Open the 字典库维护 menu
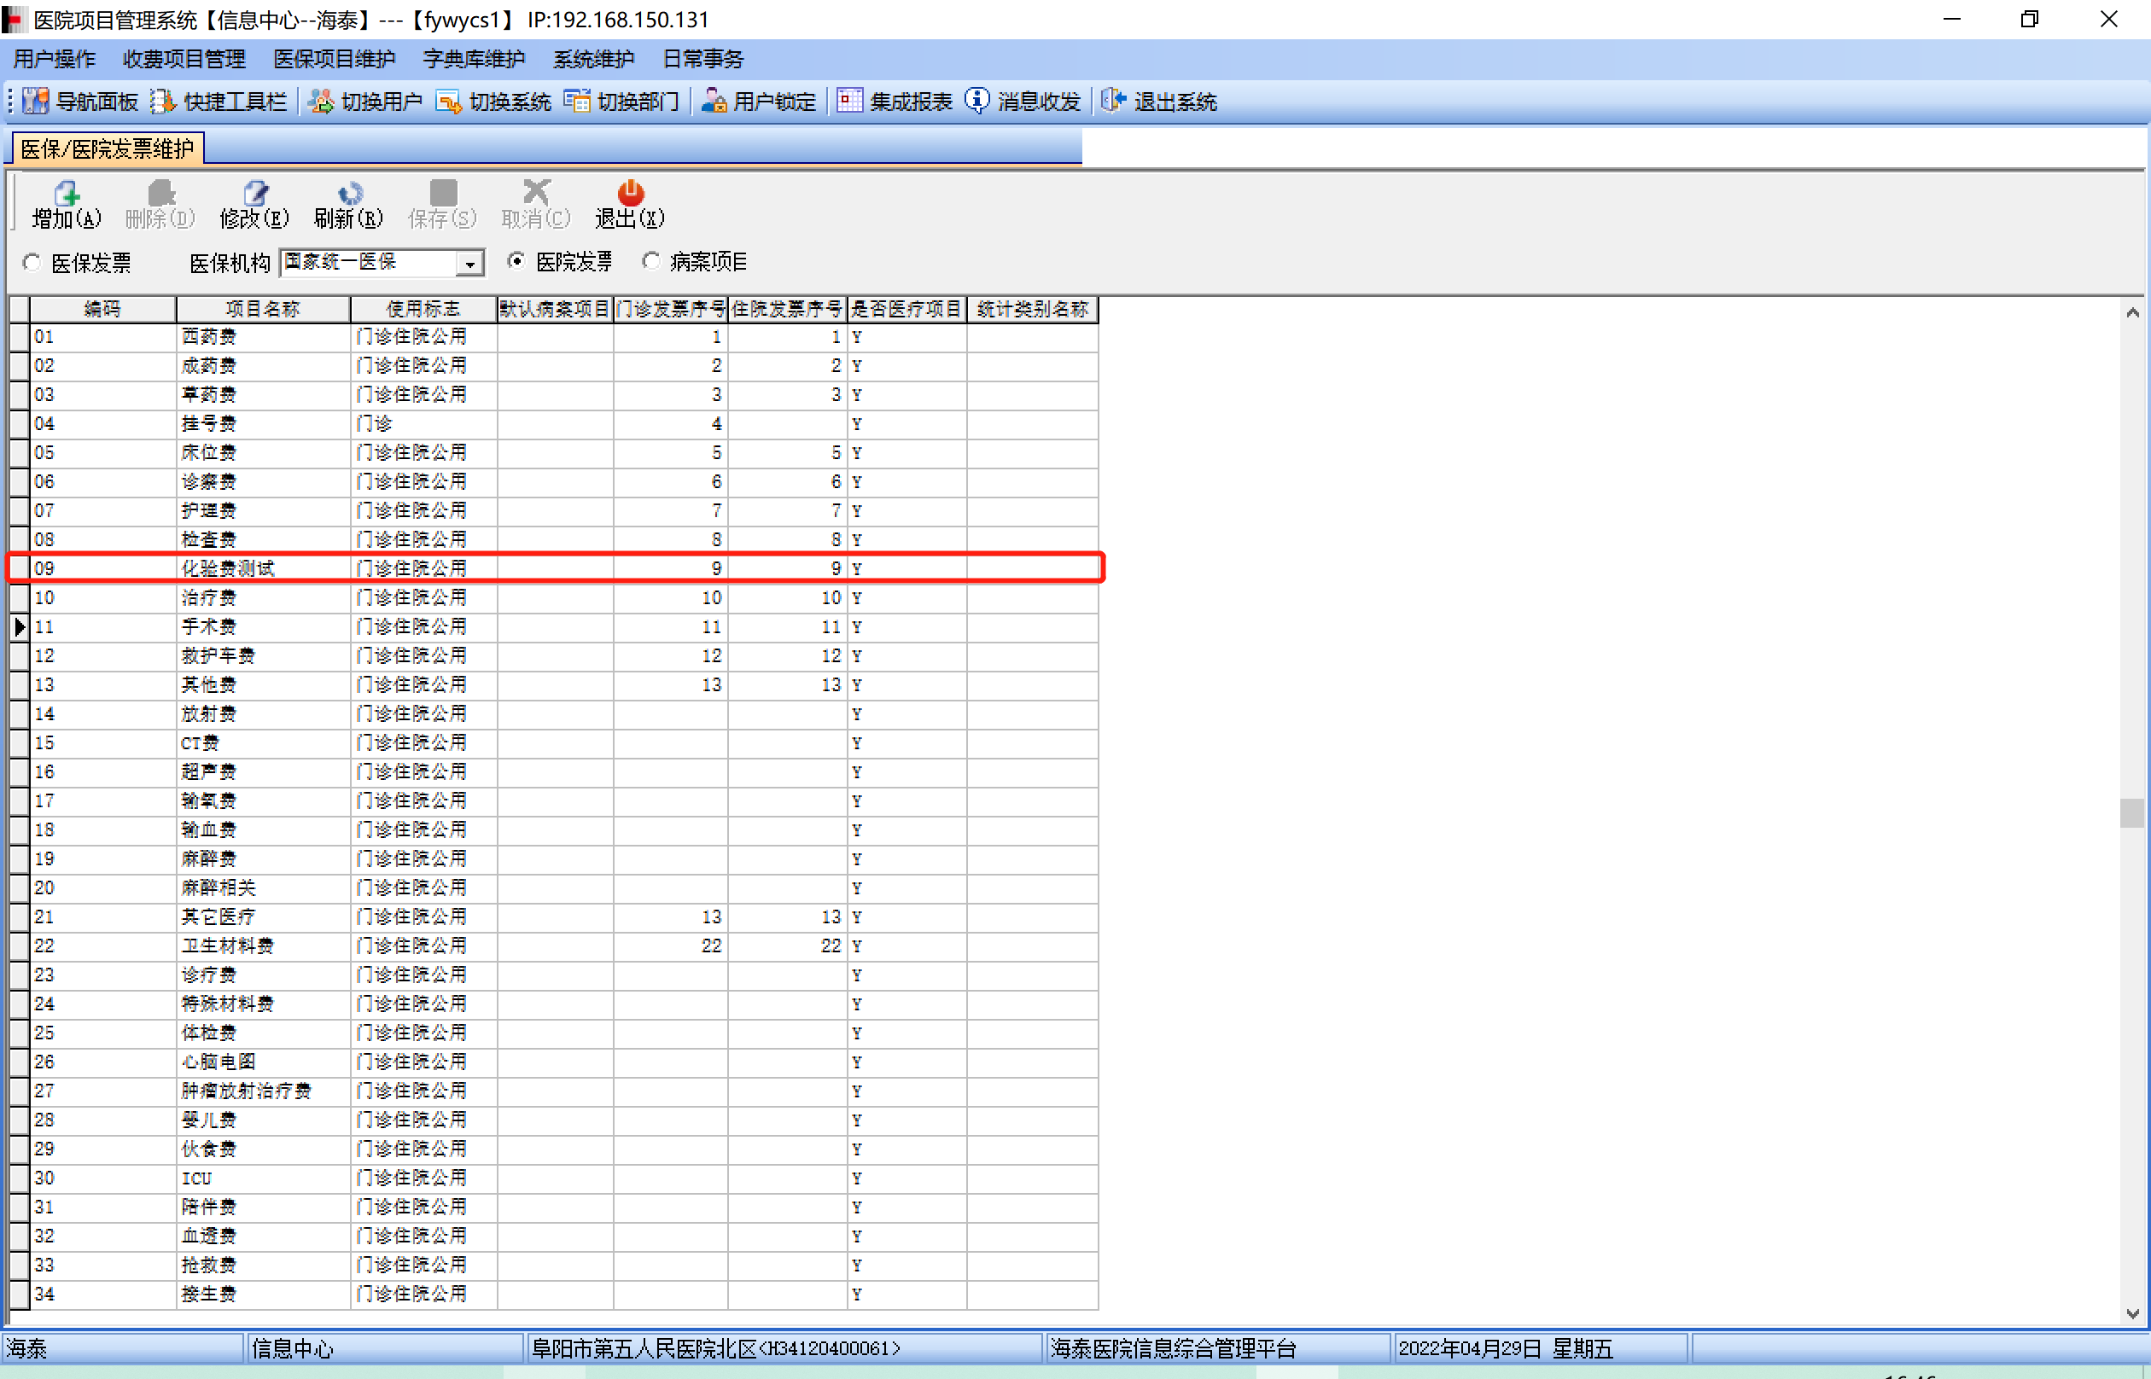The width and height of the screenshot is (2151, 1379). (474, 59)
